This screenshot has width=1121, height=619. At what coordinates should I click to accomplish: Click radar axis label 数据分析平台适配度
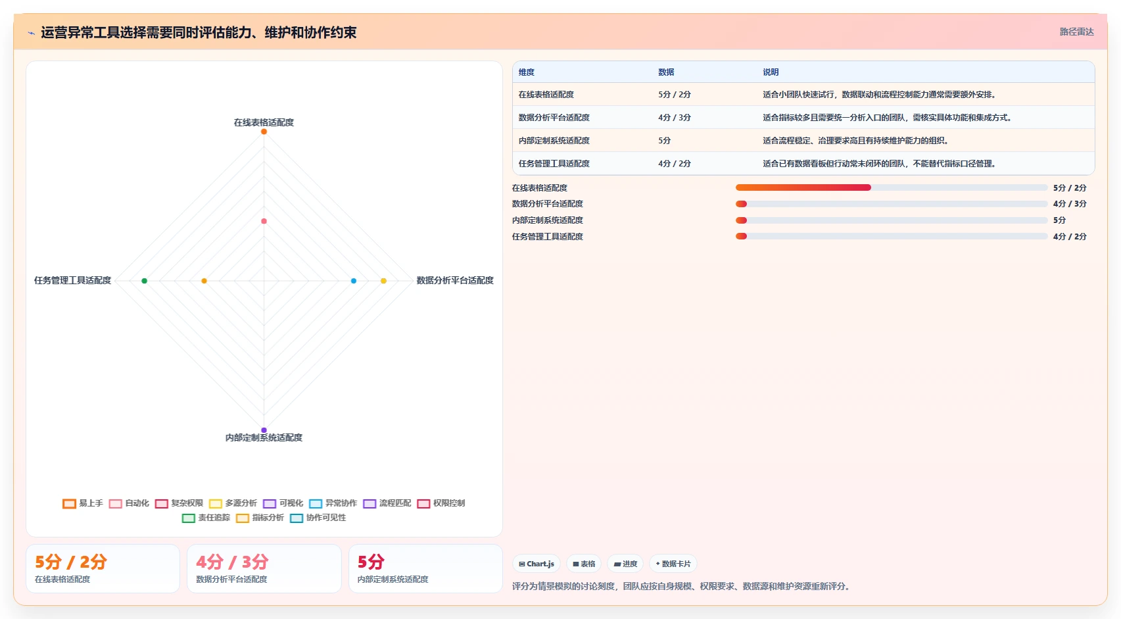[455, 280]
